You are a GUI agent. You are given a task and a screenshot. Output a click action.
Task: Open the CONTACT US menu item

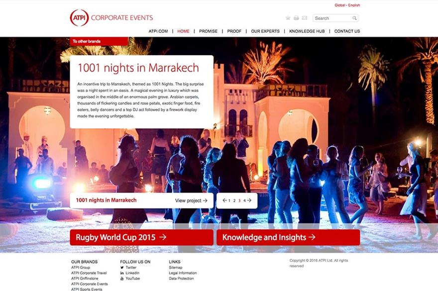(x=347, y=31)
